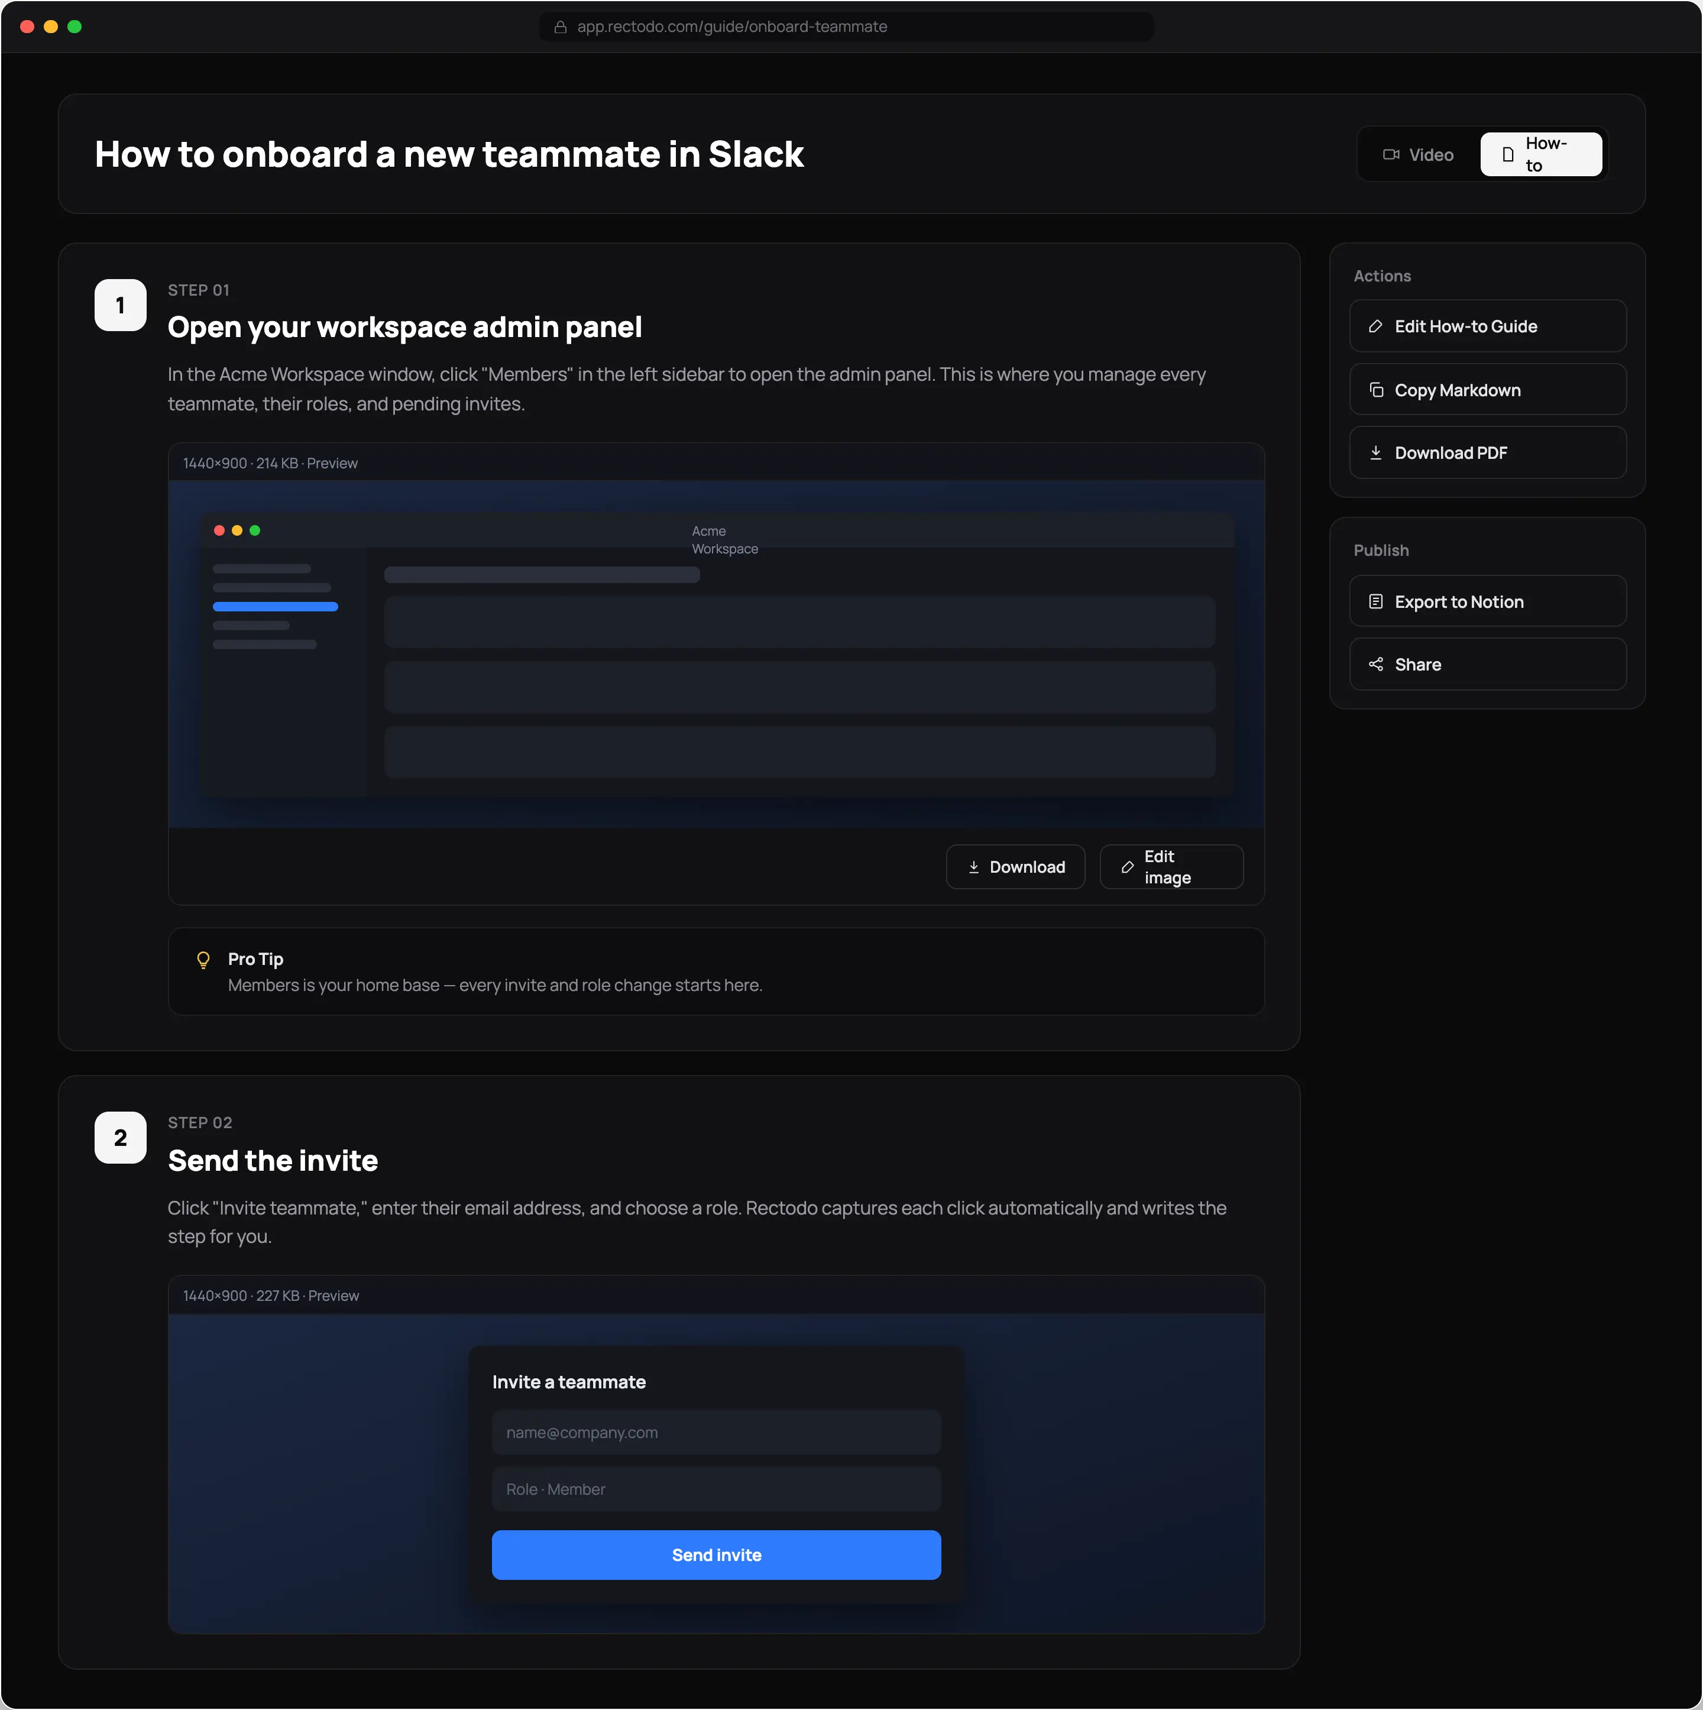Click the download arrow icon beside Download PDF

point(1375,453)
